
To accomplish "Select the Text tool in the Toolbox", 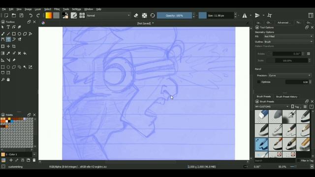I will coord(8,27).
